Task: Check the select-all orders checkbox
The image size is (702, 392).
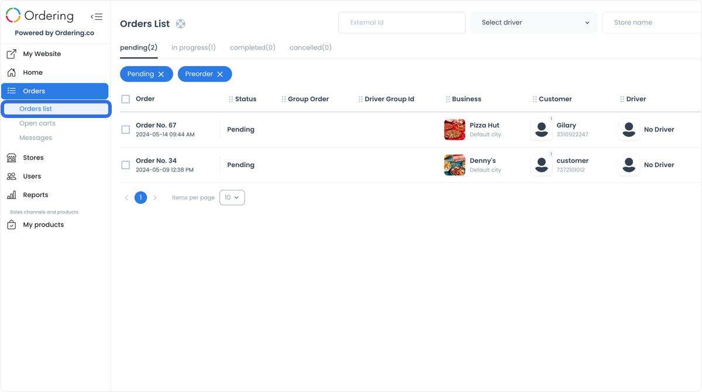Action: click(x=126, y=99)
